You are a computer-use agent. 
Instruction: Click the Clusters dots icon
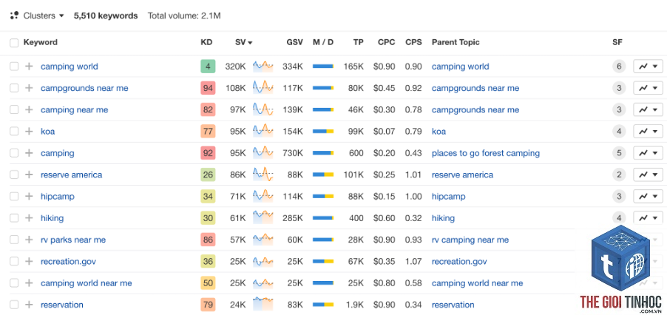[15, 16]
